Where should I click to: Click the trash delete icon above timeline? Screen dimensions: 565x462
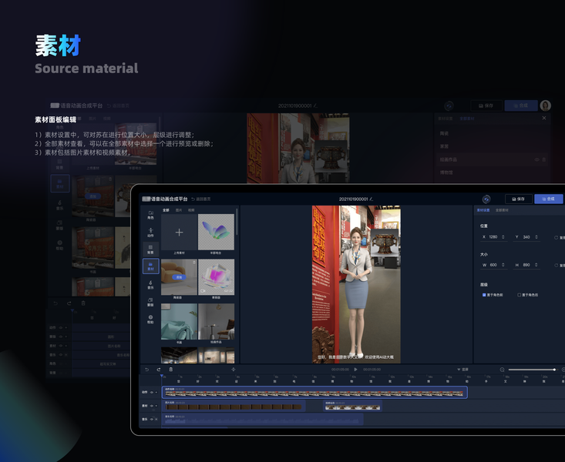tap(171, 370)
